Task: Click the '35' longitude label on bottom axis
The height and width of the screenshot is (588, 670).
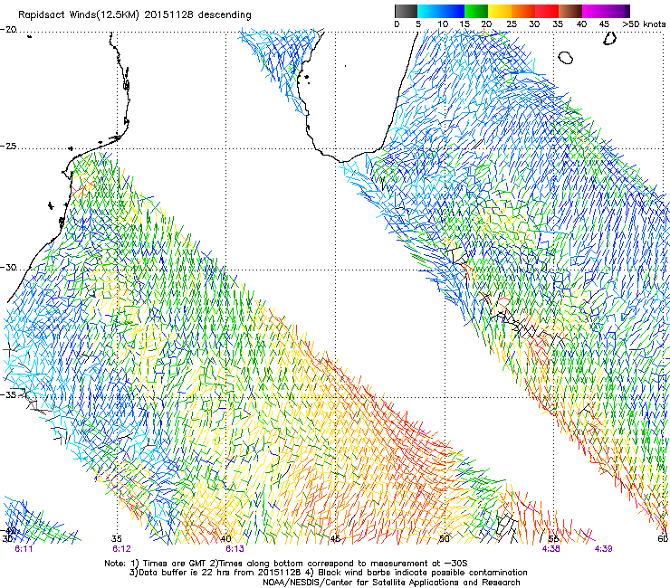Action: (117, 538)
